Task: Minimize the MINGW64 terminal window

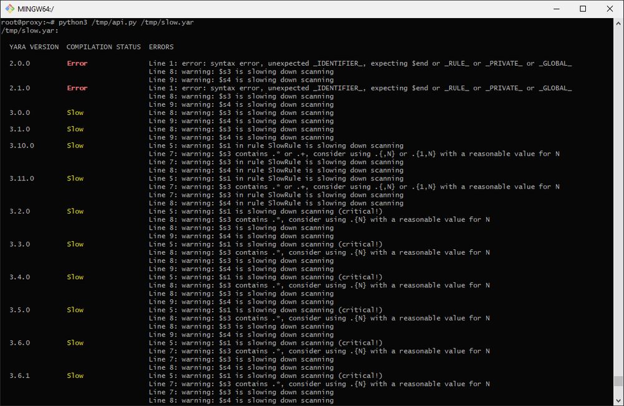Action: [557, 8]
